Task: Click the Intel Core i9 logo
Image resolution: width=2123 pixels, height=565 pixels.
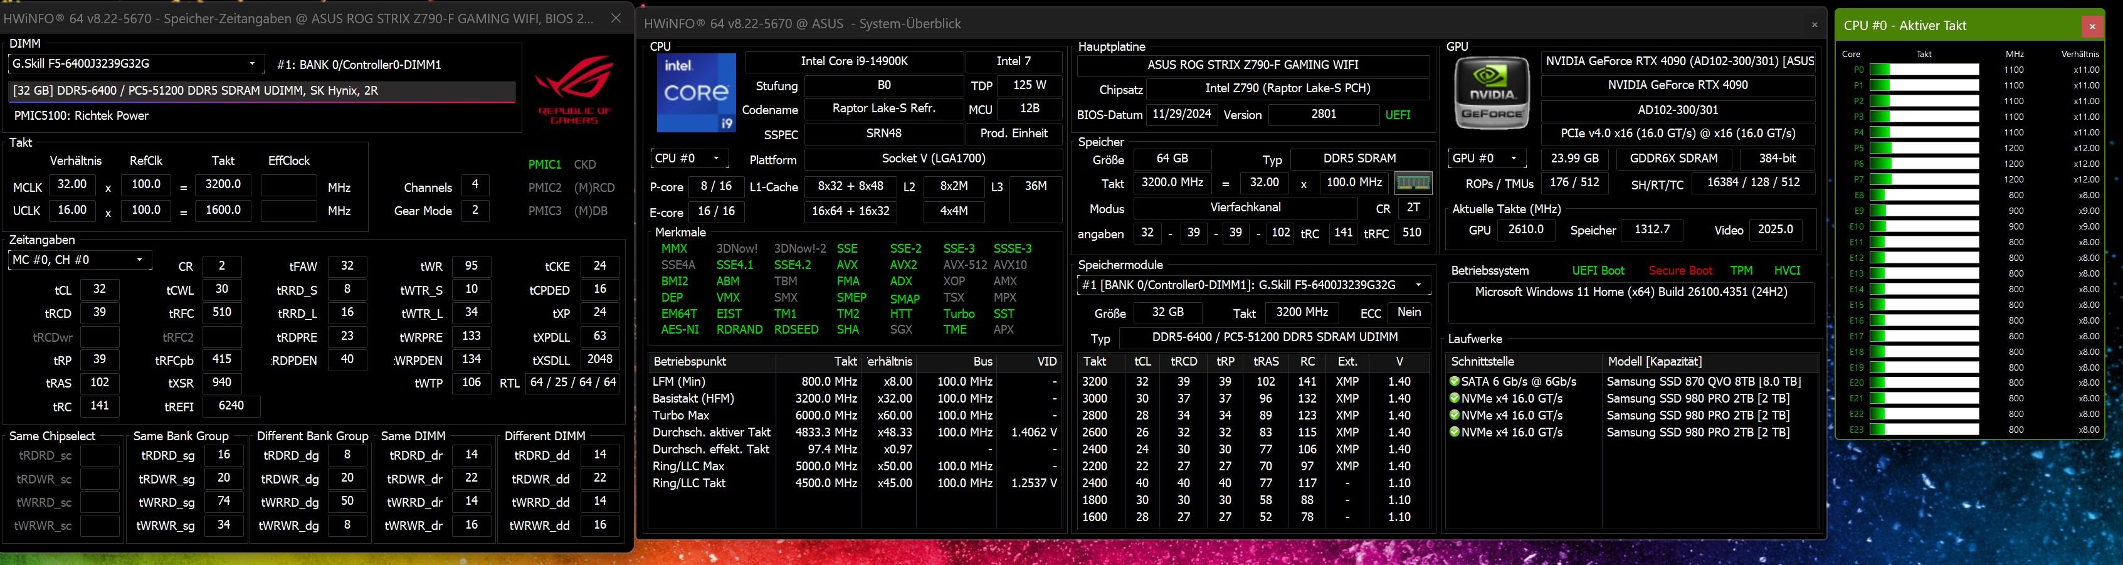Action: click(x=697, y=93)
